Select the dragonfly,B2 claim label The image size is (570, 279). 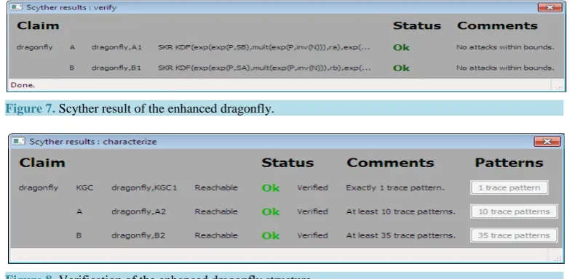tap(138, 235)
